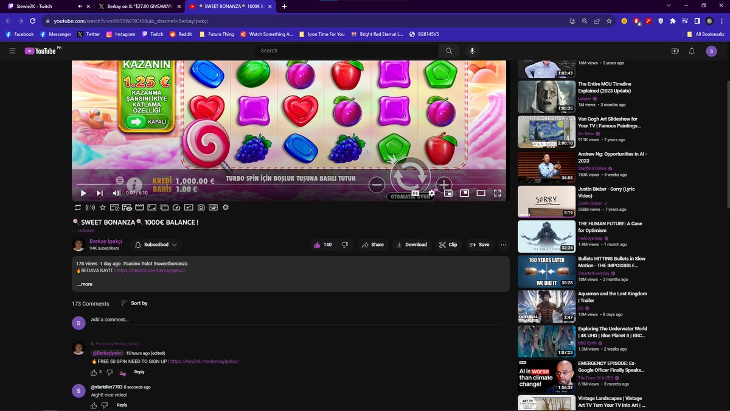The width and height of the screenshot is (730, 411).
Task: Open the keyboard shortcuts icon below video
Action: (x=213, y=208)
